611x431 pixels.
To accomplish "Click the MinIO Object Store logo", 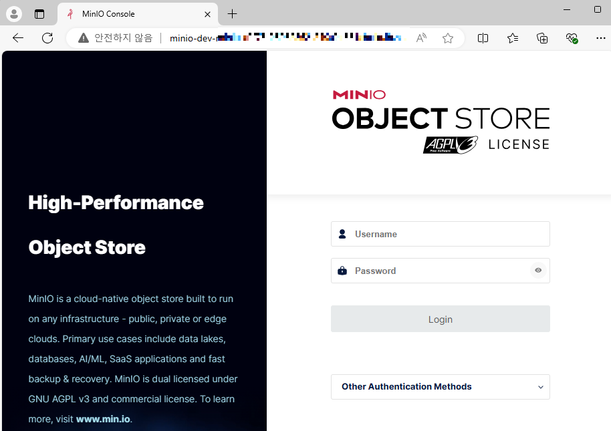I will [441, 122].
